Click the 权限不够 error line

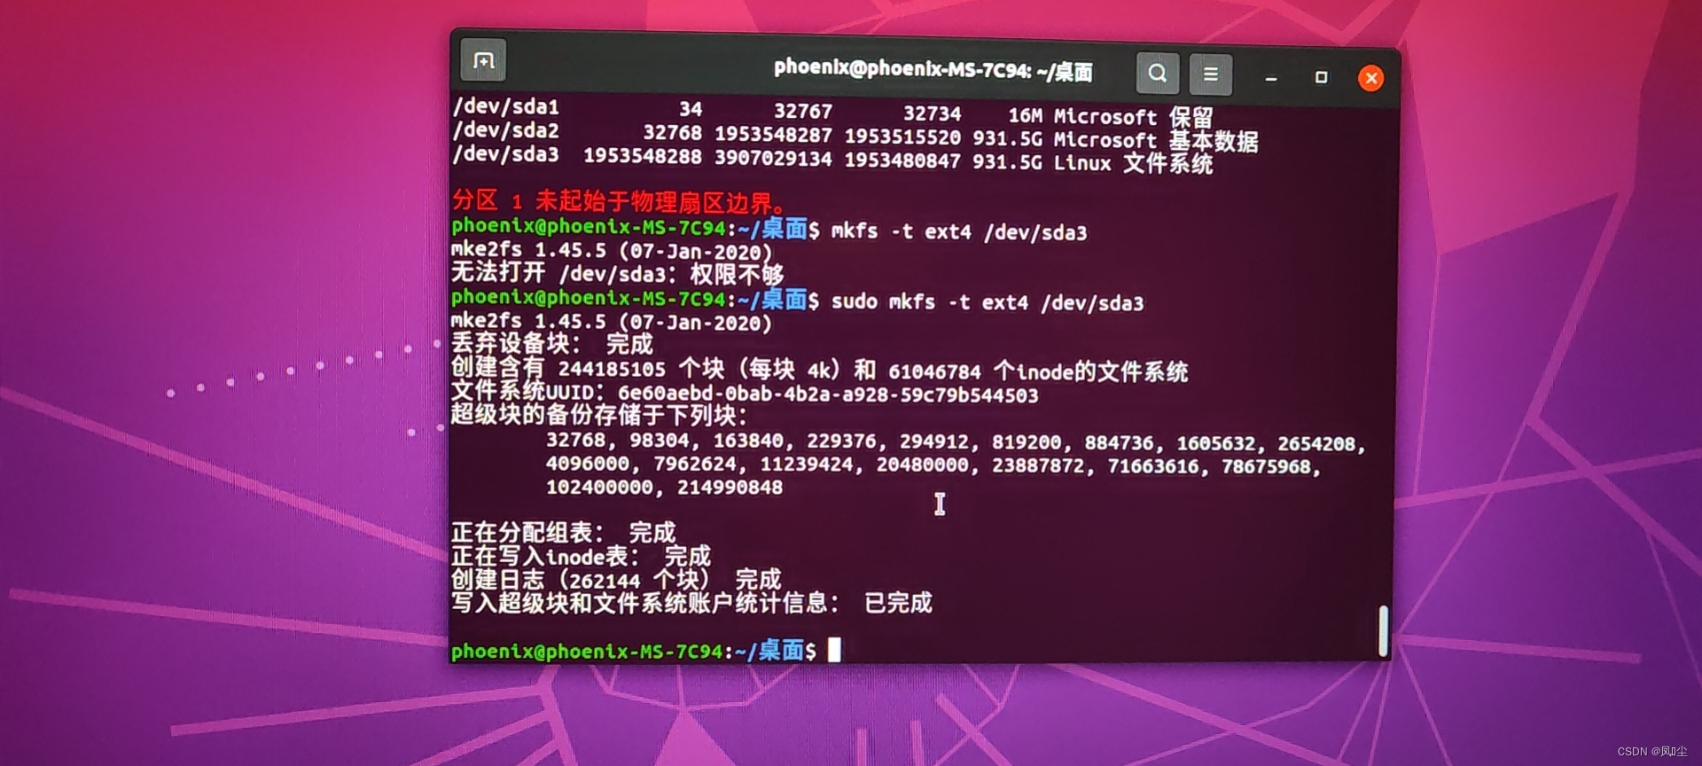(618, 273)
